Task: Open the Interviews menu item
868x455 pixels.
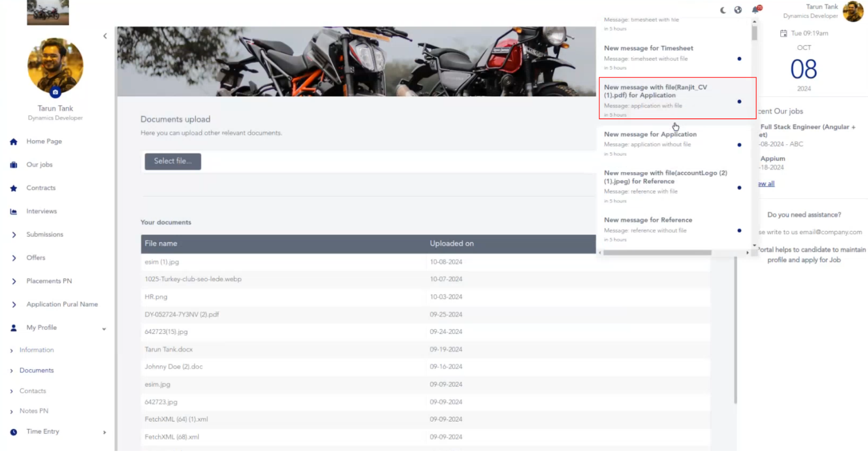Action: [x=42, y=211]
